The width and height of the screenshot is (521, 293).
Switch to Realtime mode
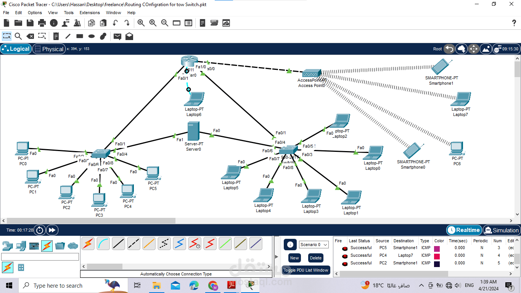pyautogui.click(x=464, y=230)
